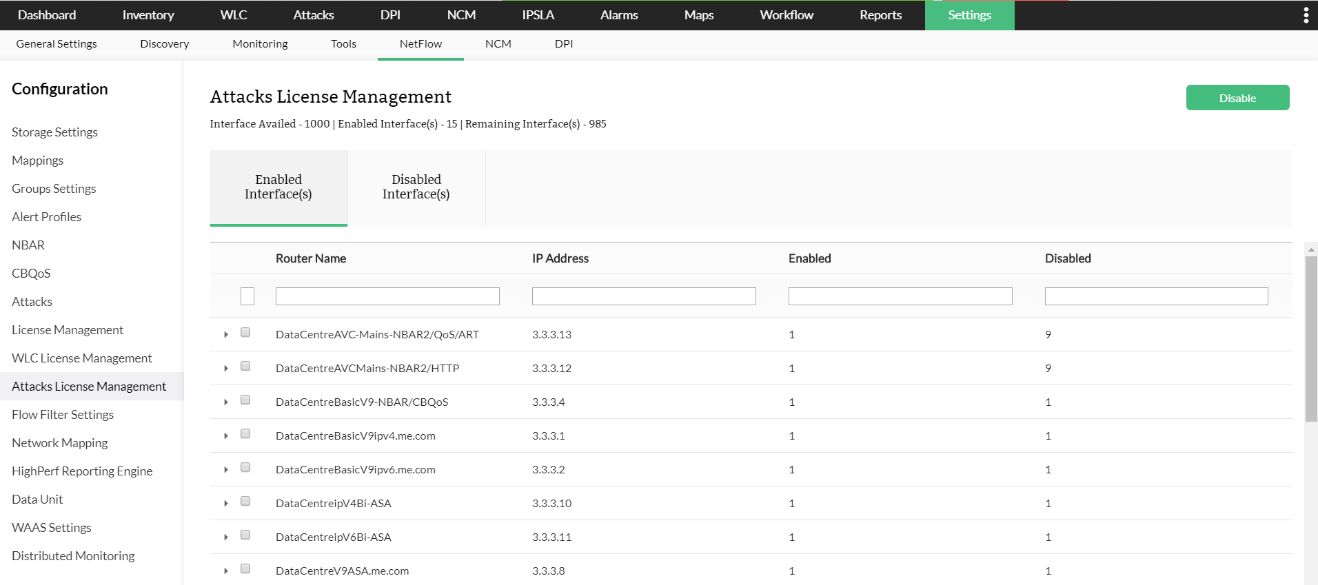
Task: Click the Router Name filter field
Action: point(387,296)
